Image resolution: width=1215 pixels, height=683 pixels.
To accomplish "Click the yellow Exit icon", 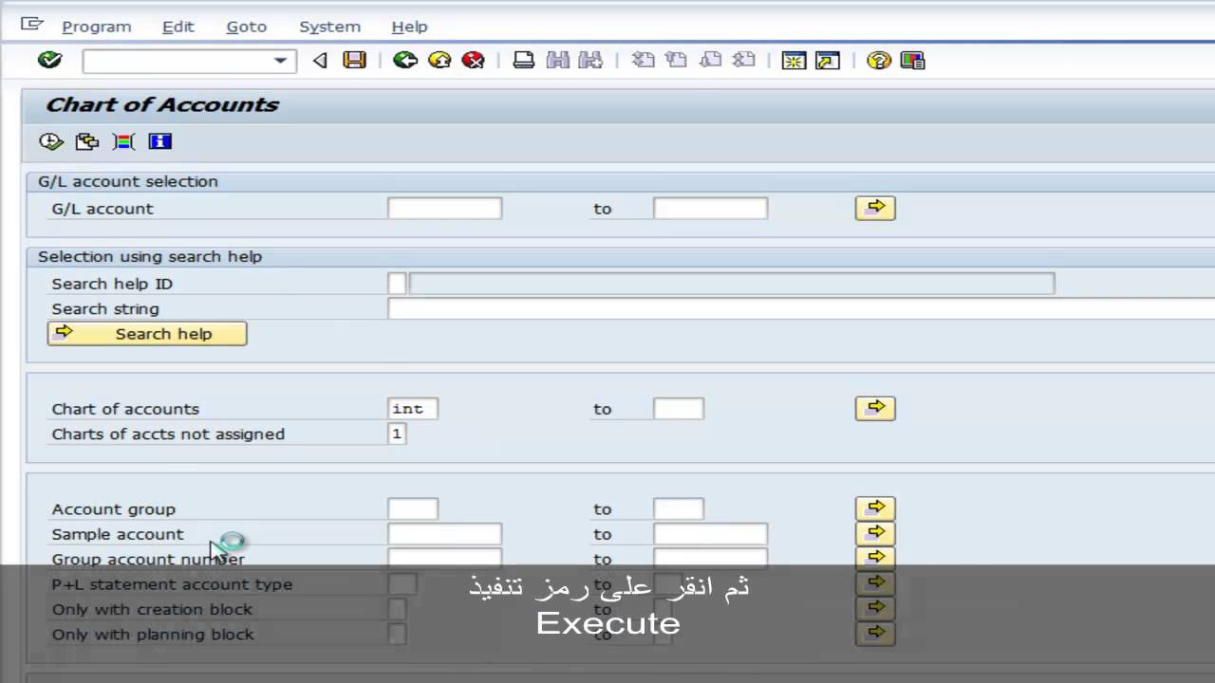I will click(x=439, y=60).
